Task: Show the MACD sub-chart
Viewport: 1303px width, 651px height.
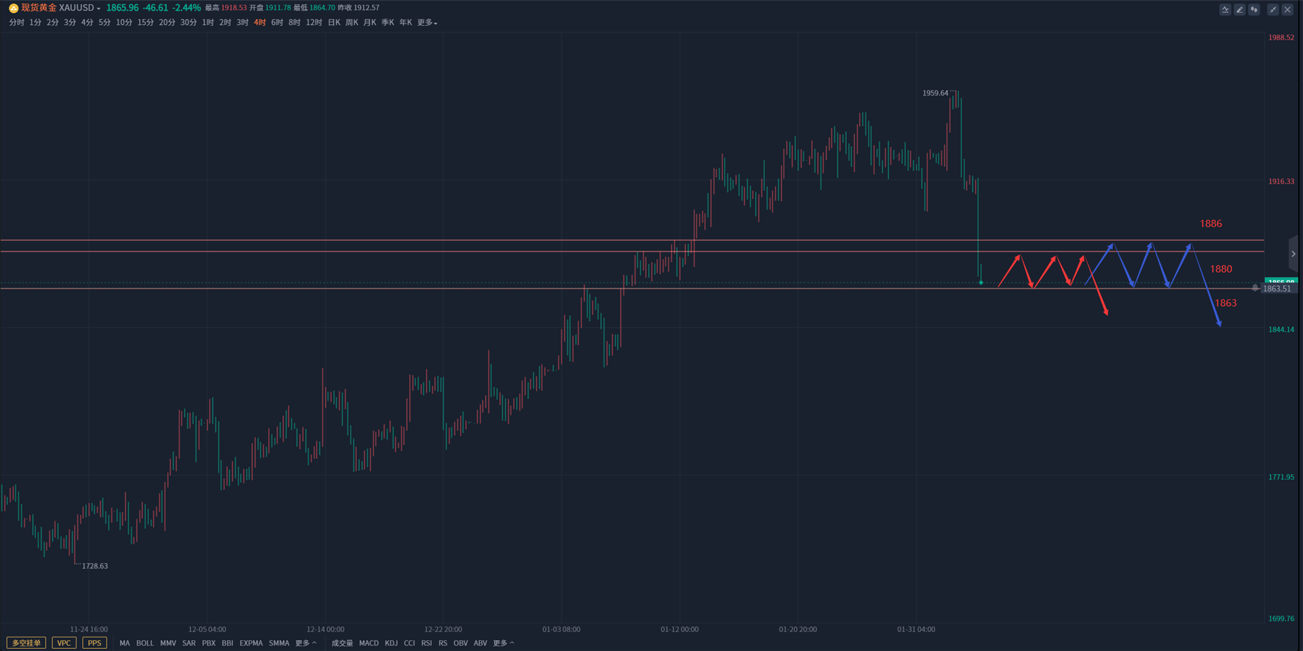Action: (369, 643)
